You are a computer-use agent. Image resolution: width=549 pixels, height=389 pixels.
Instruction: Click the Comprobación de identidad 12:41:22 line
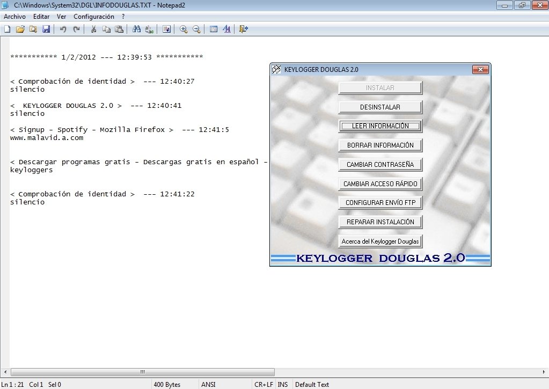coord(103,194)
